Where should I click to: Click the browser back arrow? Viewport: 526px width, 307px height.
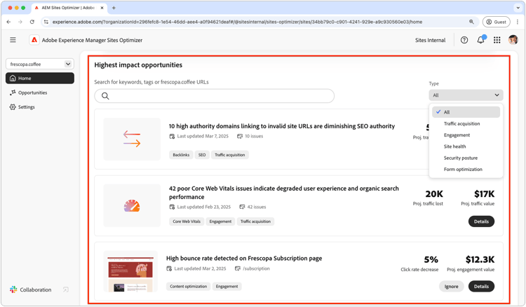click(8, 22)
